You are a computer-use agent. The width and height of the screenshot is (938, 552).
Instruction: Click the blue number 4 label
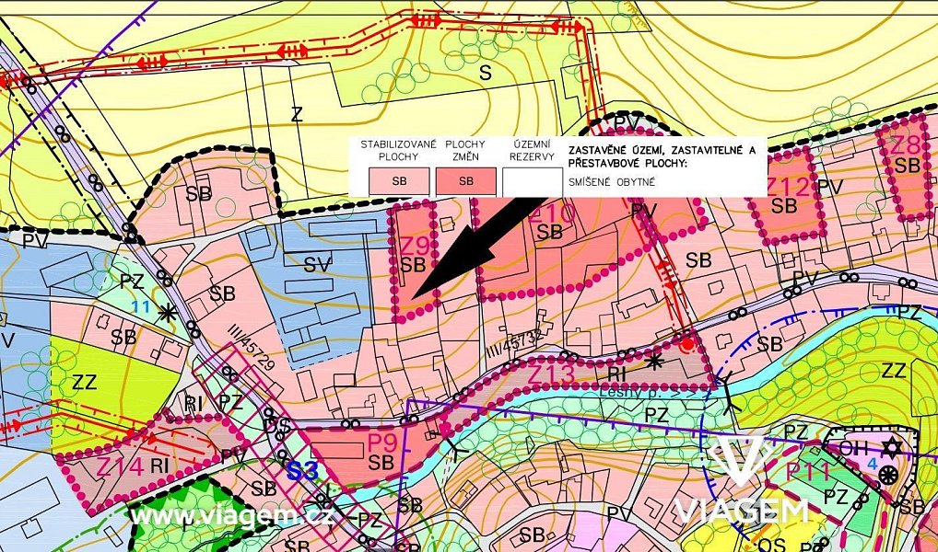(872, 463)
